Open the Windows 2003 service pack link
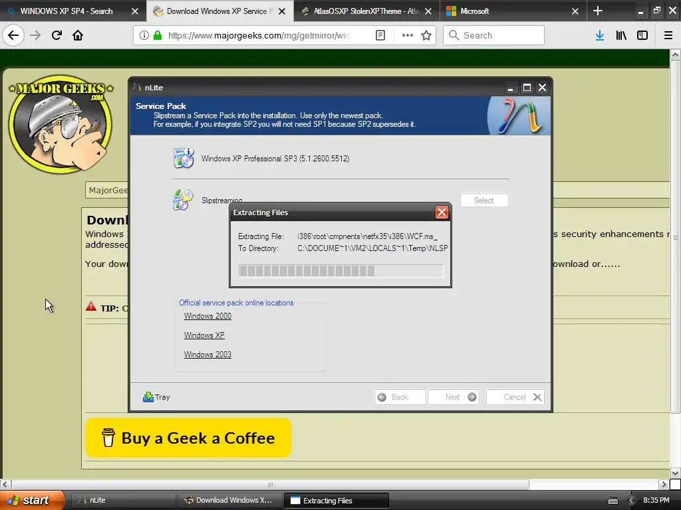This screenshot has height=510, width=681. (207, 355)
